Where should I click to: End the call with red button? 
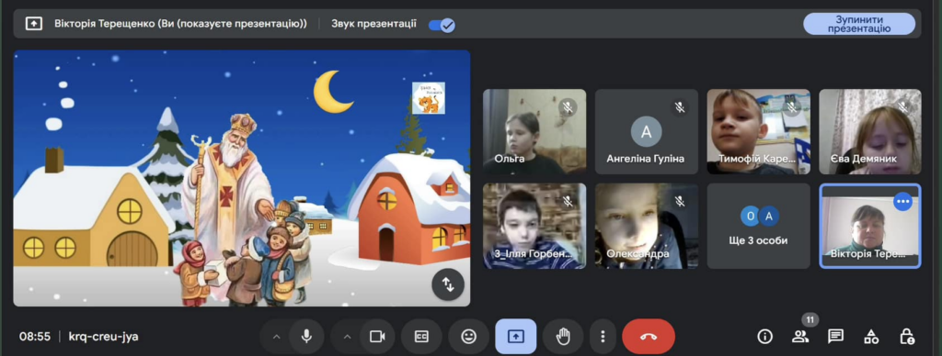click(649, 337)
